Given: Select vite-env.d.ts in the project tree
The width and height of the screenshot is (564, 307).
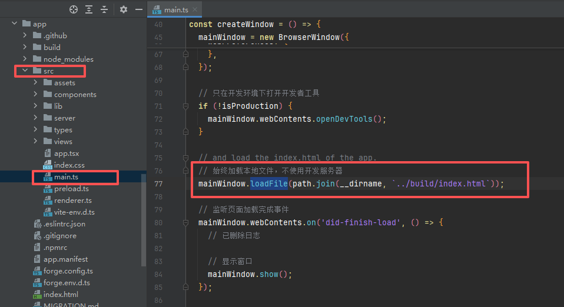Looking at the screenshot, I should point(74,212).
